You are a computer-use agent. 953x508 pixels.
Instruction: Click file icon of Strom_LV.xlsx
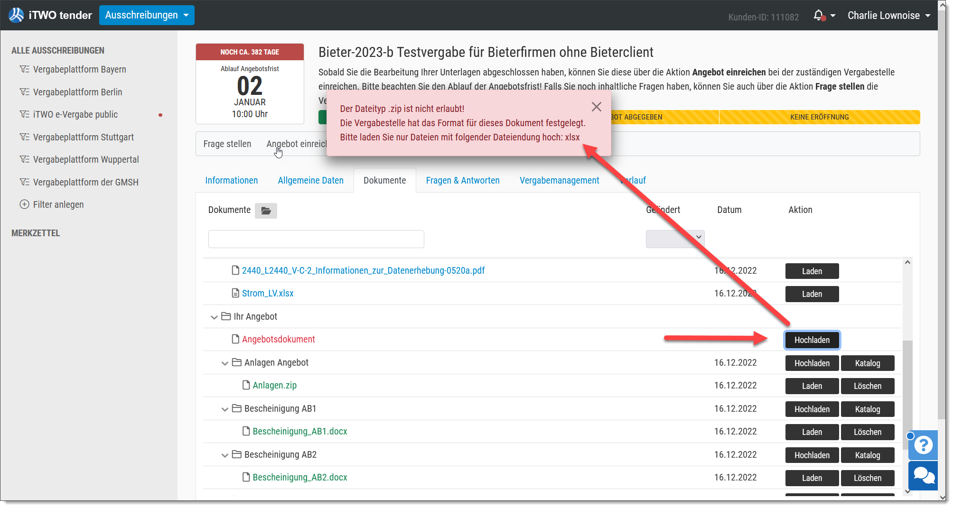[235, 293]
